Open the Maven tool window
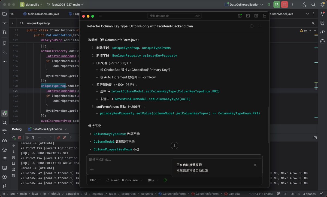 pos(322,32)
